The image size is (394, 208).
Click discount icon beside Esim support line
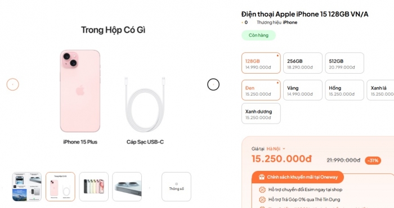click(x=262, y=189)
